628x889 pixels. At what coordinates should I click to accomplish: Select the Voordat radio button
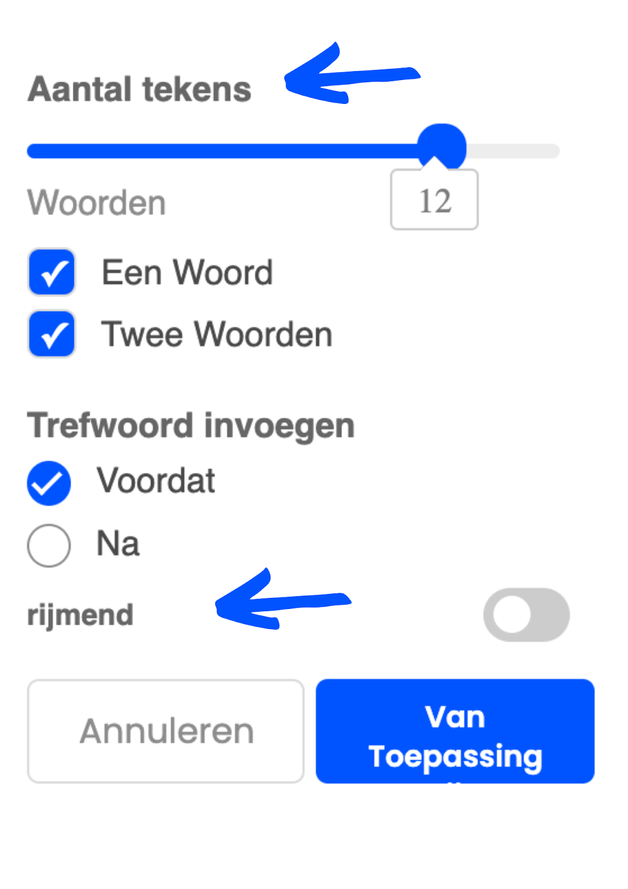[49, 483]
